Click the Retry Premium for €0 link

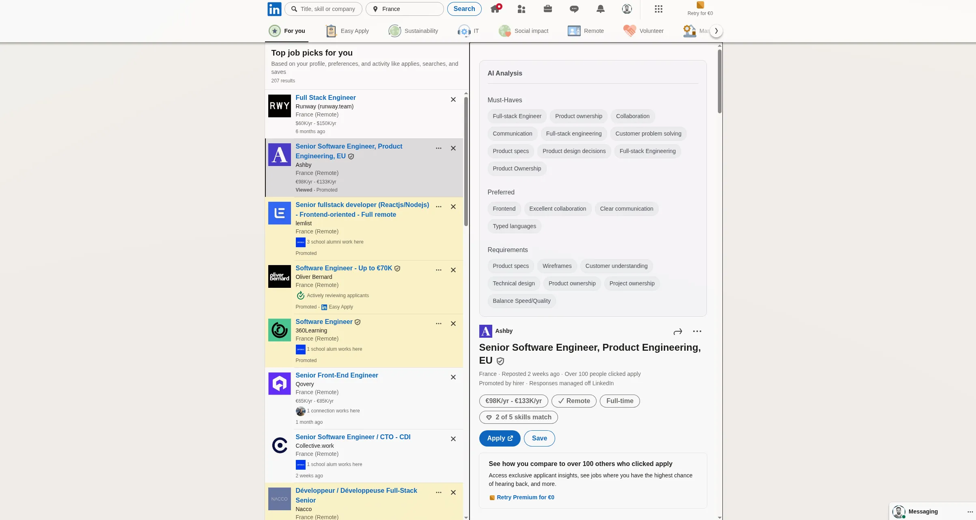[x=525, y=497]
